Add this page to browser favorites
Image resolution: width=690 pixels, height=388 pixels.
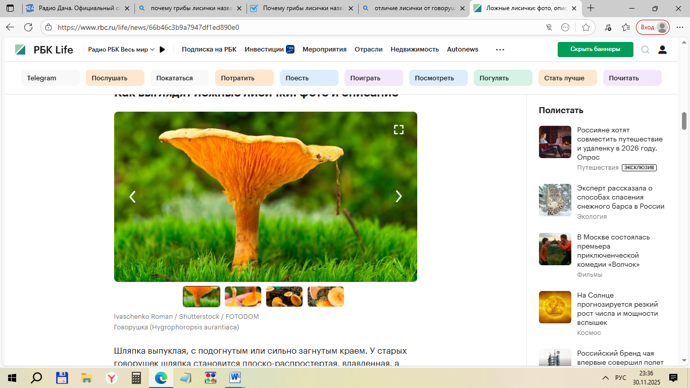pyautogui.click(x=586, y=27)
